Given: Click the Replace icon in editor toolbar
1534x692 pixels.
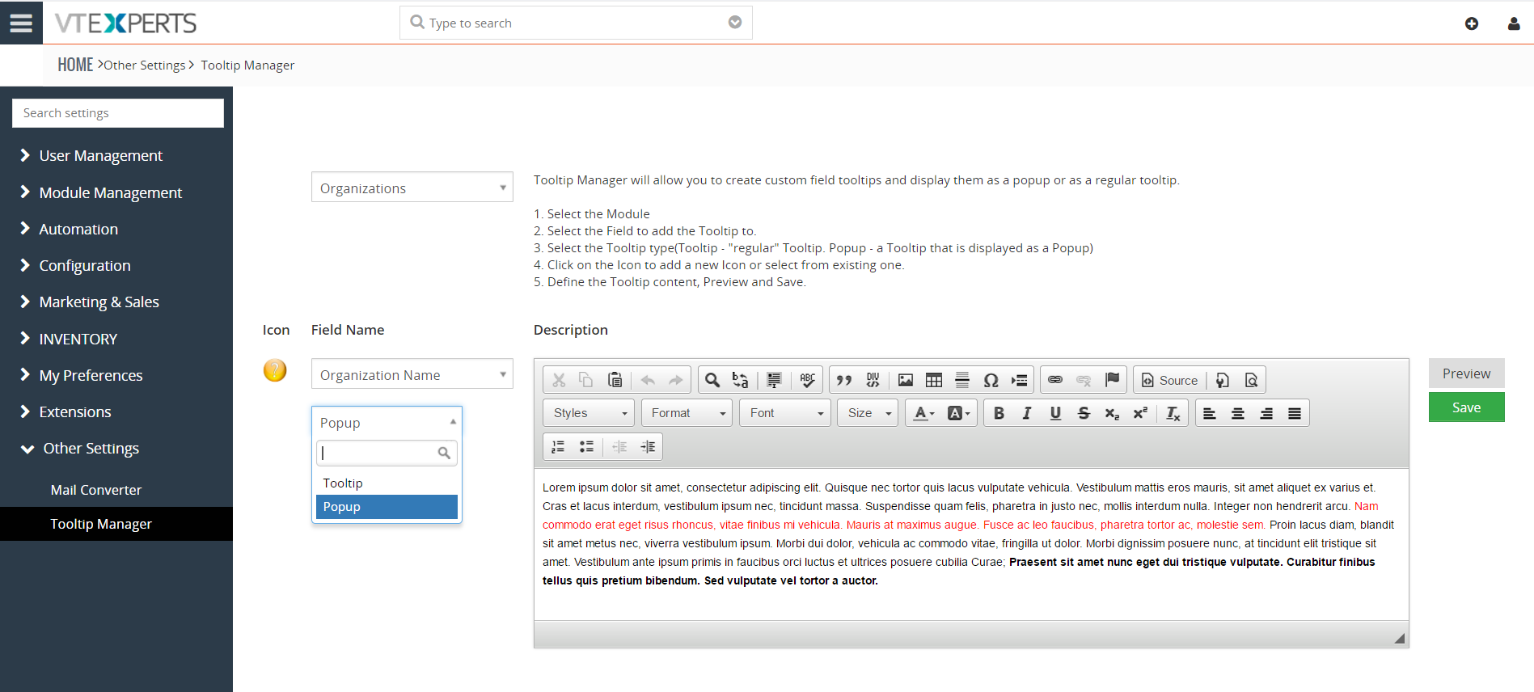Looking at the screenshot, I should tap(740, 380).
